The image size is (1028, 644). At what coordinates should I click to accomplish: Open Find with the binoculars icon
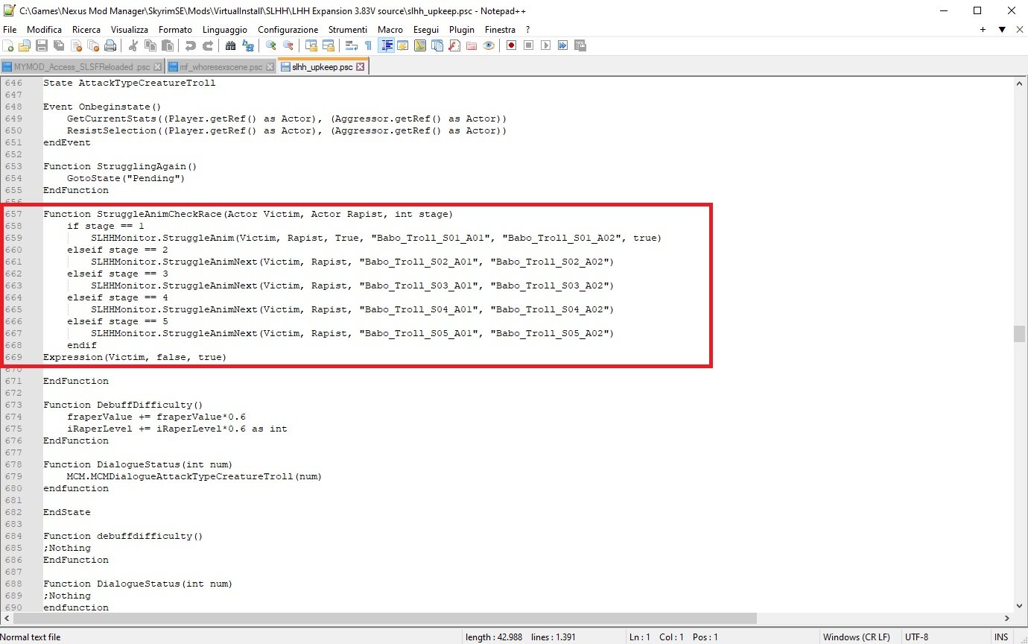(x=230, y=45)
